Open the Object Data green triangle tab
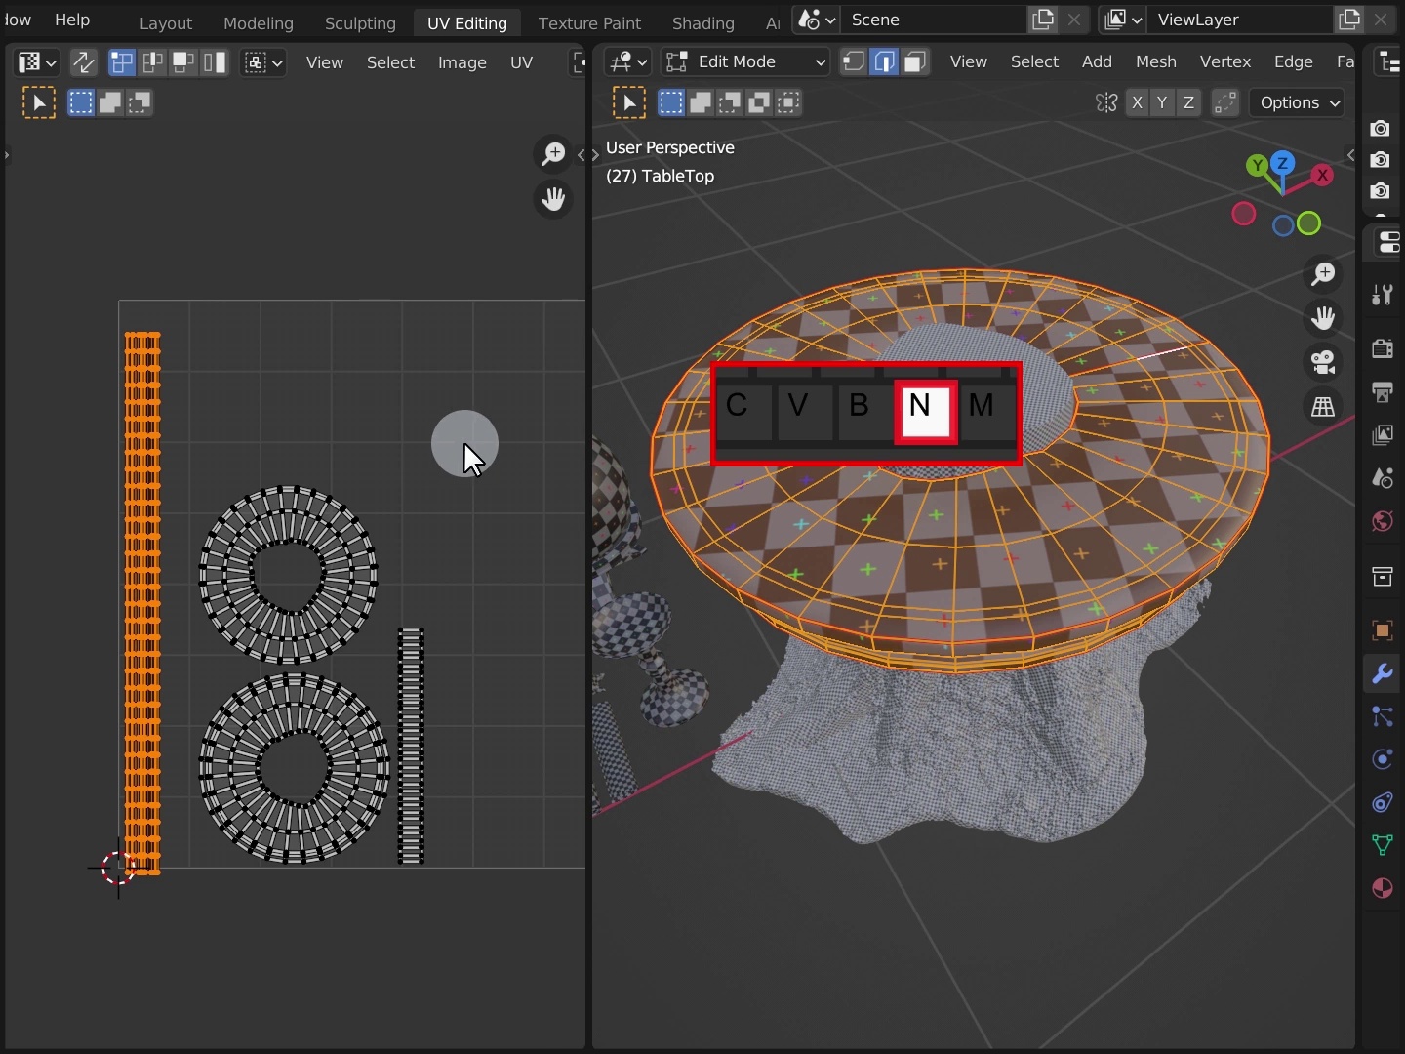This screenshot has height=1054, width=1405. tap(1383, 844)
